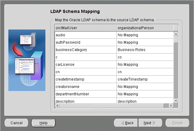
Task: Select the c attribute cell
Action: (x=86, y=57)
